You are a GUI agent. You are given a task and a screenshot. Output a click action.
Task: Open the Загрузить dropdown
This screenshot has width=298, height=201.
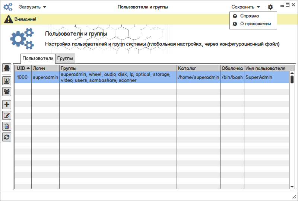tap(33, 7)
